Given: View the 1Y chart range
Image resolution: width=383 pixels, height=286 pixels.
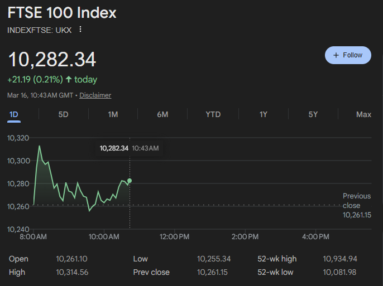Looking at the screenshot, I should pyautogui.click(x=263, y=114).
